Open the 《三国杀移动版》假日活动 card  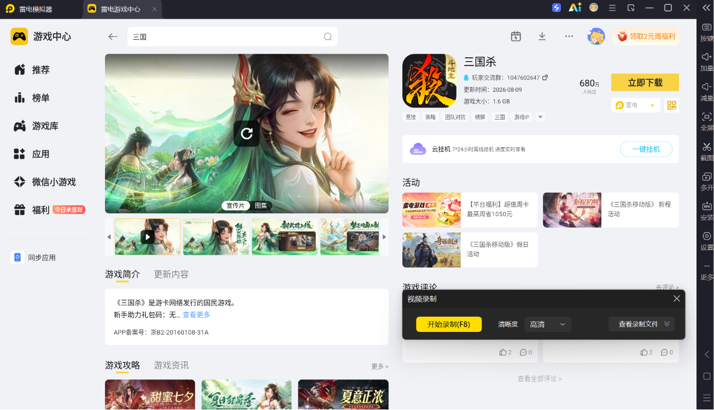point(470,250)
